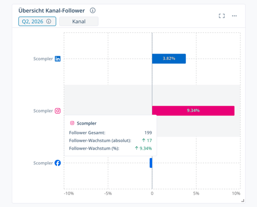Click the Follower Gesamt label in tooltip

87,133
